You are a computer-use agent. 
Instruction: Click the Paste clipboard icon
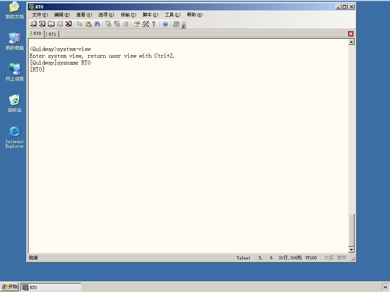click(88, 24)
